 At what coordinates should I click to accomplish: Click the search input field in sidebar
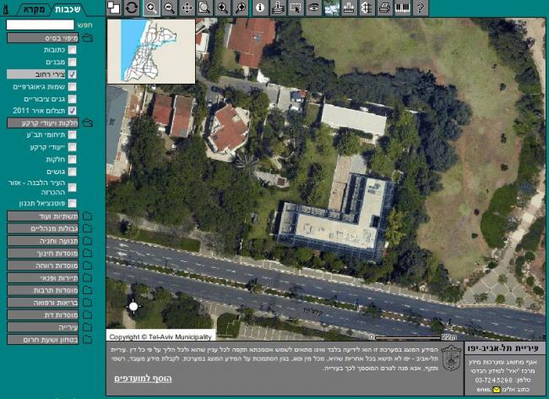tap(40, 25)
